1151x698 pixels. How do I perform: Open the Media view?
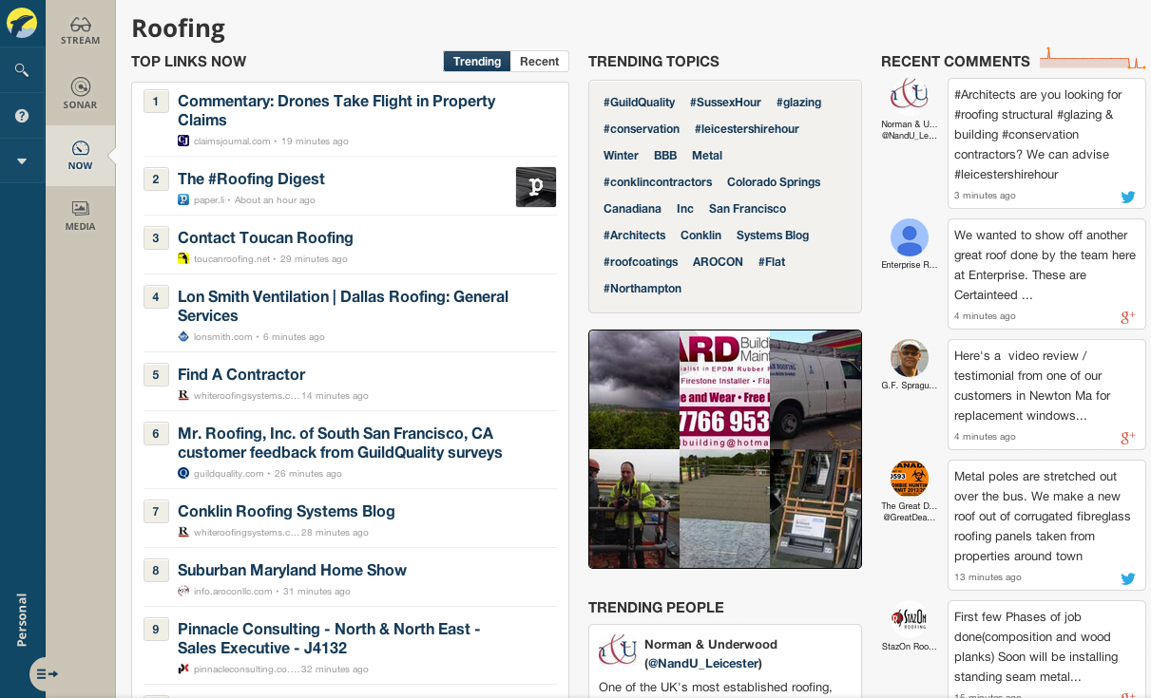coord(81,216)
